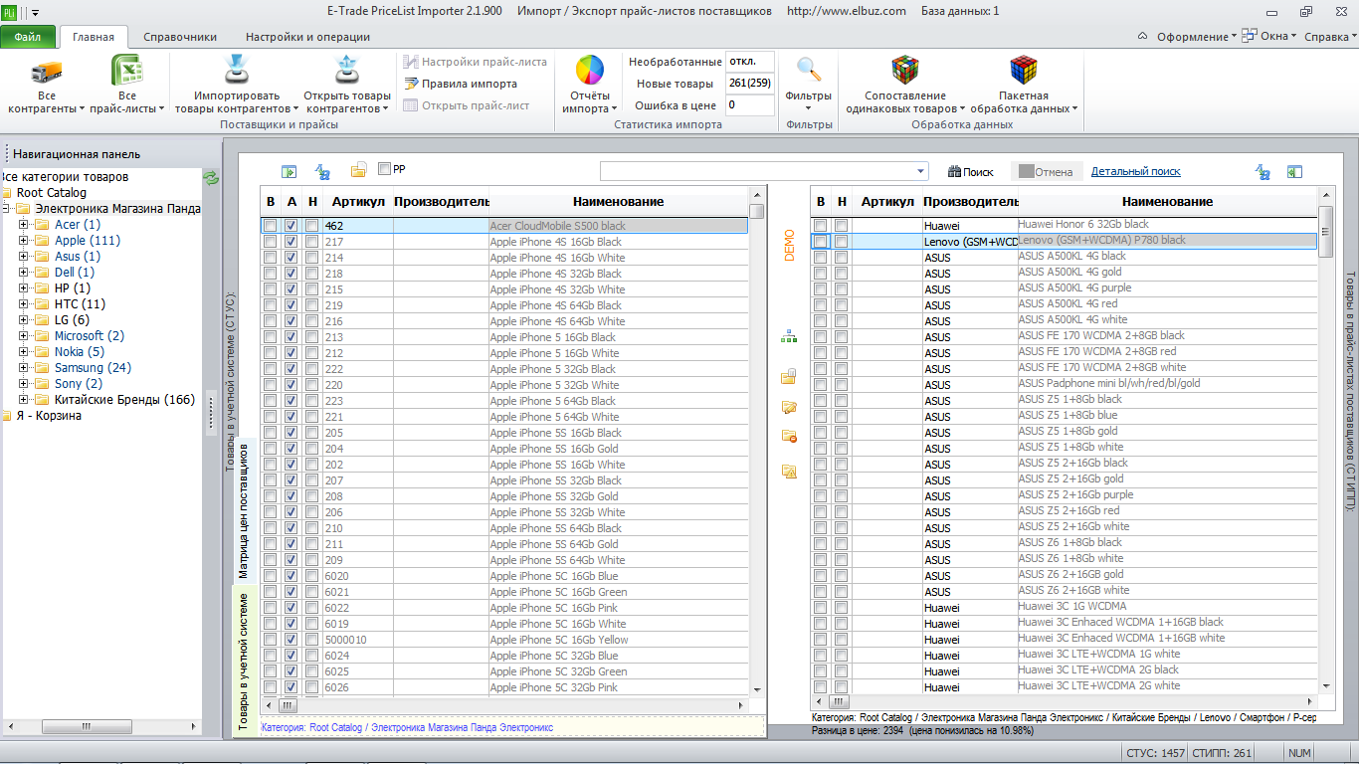Click folder with warning sign icon

(789, 472)
